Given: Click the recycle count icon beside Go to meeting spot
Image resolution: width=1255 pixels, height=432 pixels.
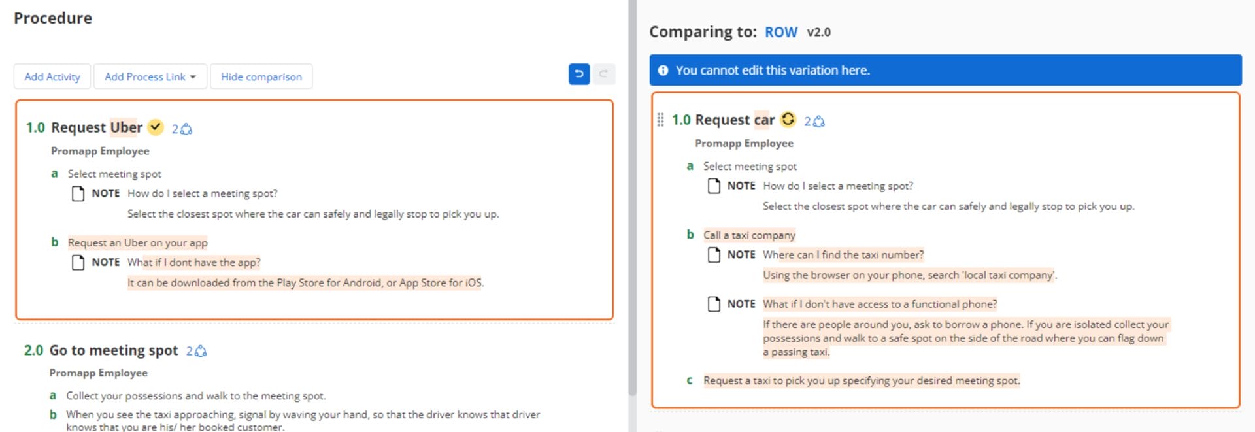Looking at the screenshot, I should [x=197, y=351].
